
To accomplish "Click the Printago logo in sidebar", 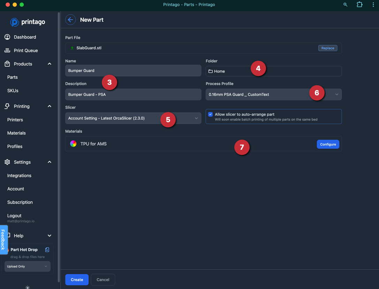I will tap(28, 22).
